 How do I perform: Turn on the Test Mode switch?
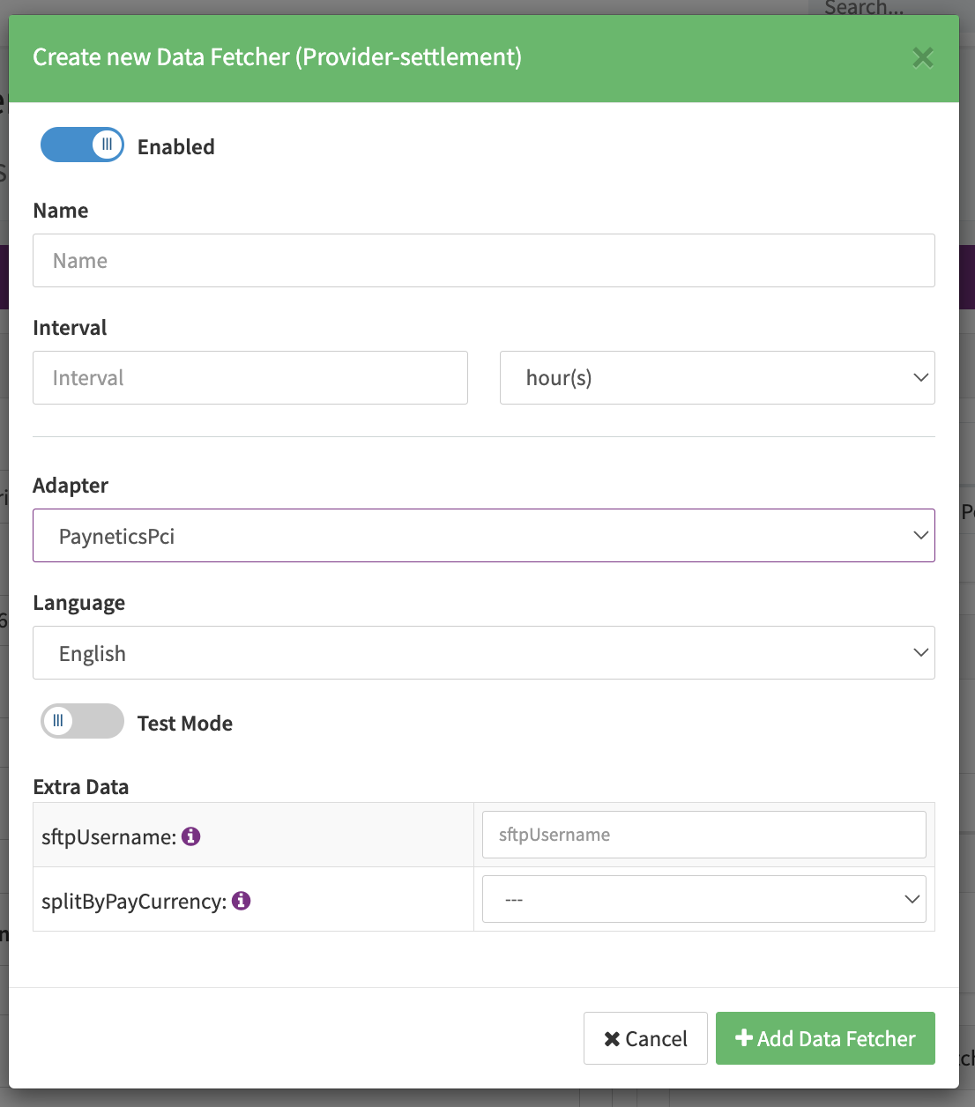82,721
